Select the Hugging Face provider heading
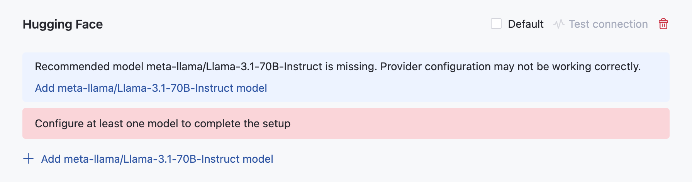This screenshot has height=182, width=692. (x=63, y=24)
